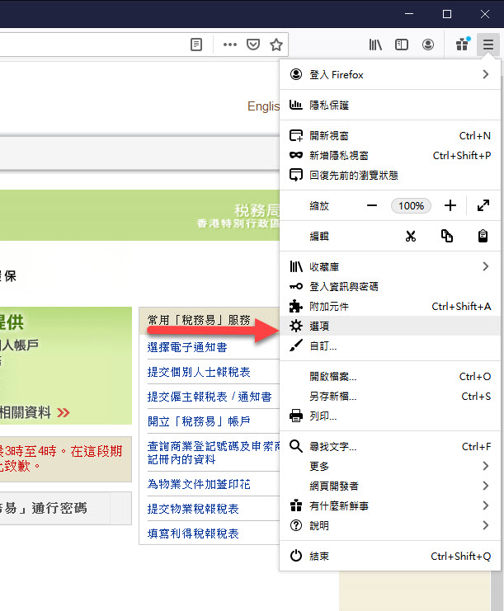504x611 pixels.
Task: Maximize the Firefox window
Action: 447,14
